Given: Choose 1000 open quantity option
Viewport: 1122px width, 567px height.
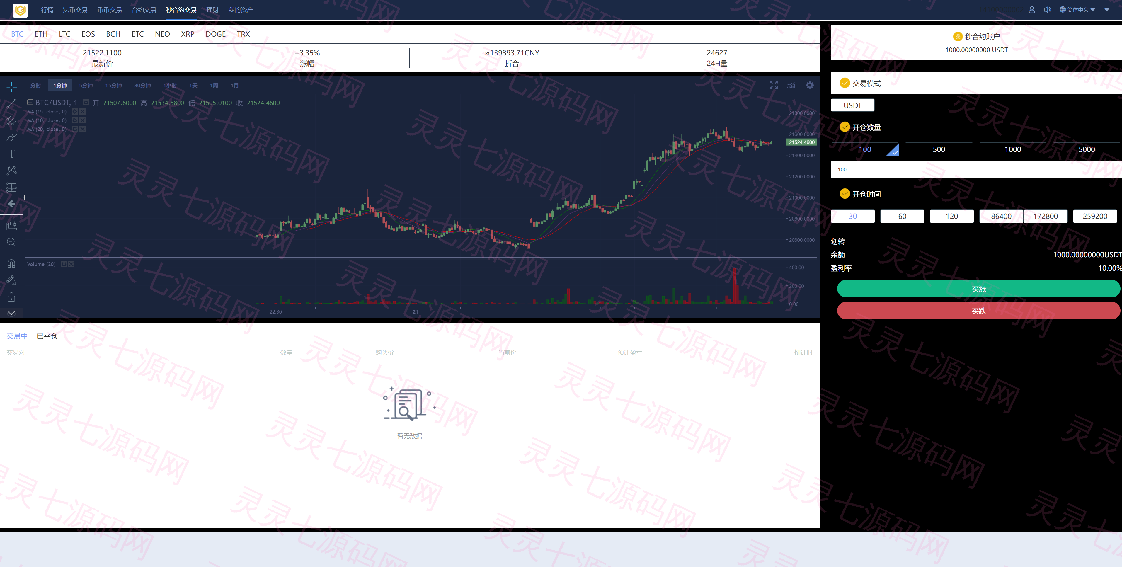Looking at the screenshot, I should click(1013, 149).
